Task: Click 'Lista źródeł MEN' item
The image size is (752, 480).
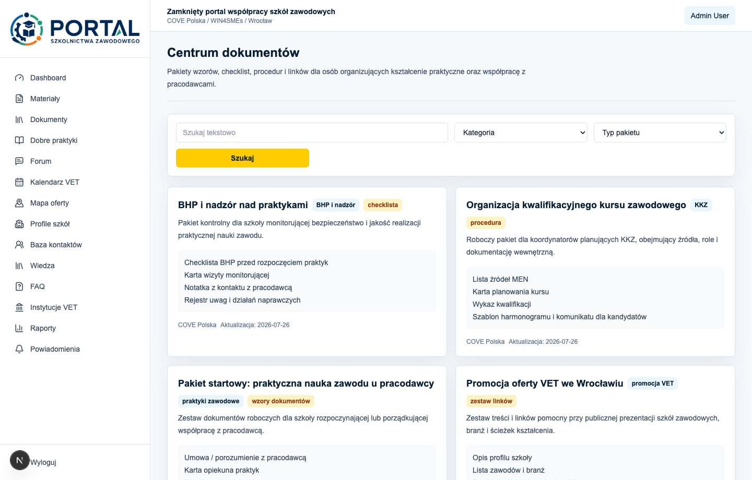Action: (500, 279)
